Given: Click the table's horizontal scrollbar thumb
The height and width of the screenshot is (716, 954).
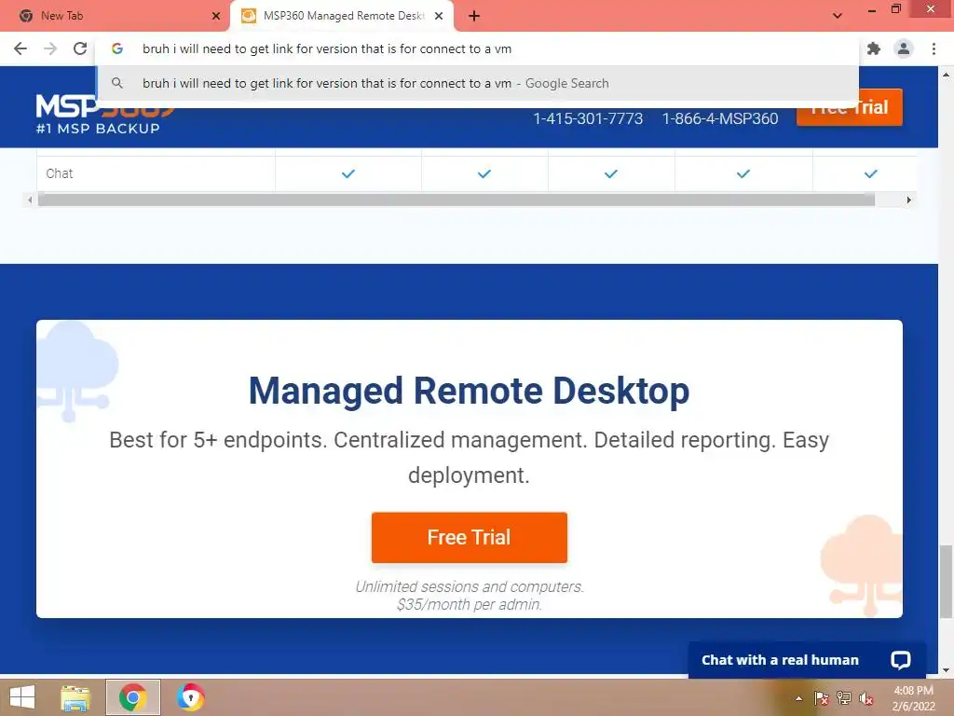Looking at the screenshot, I should [457, 200].
